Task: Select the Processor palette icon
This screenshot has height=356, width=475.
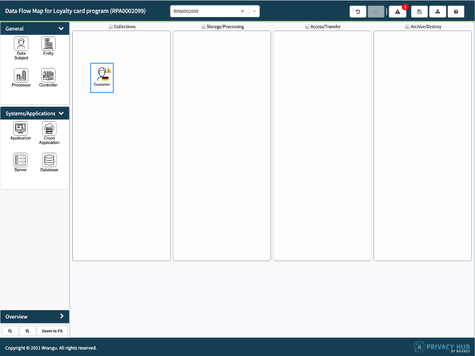Action: (21, 75)
